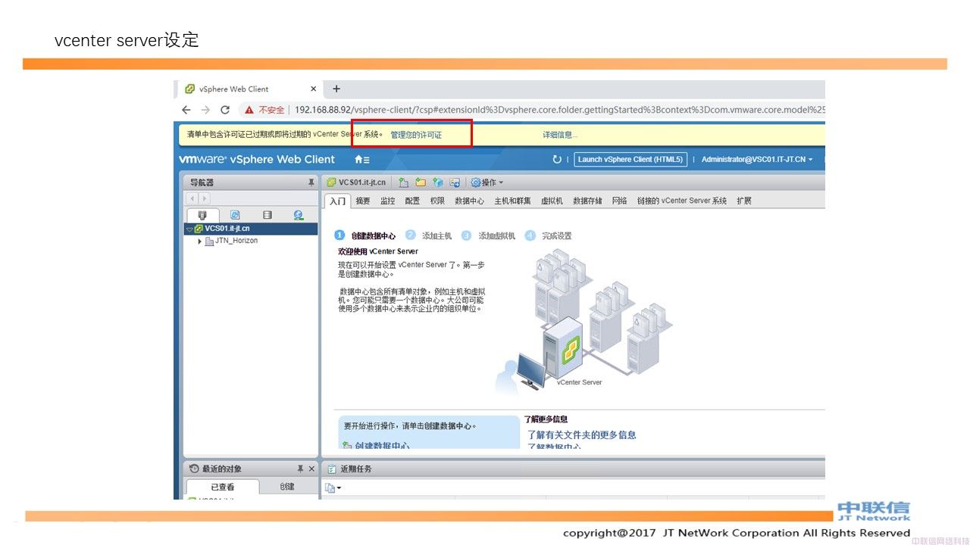Select the 创建 tab in recent objects
Screen dimensions: 970x545
pyautogui.click(x=287, y=487)
